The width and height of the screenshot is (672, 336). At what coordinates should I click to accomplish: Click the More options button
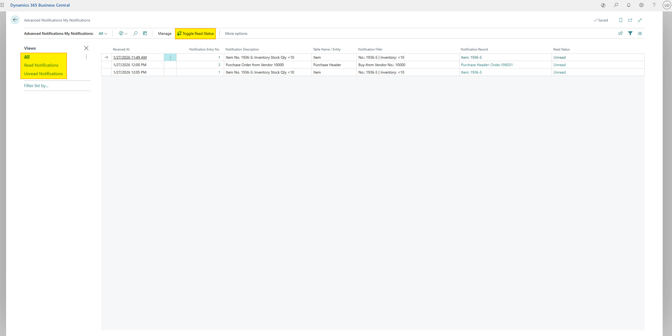point(236,34)
